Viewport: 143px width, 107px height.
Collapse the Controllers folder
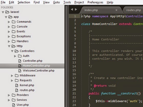[x=12, y=51]
